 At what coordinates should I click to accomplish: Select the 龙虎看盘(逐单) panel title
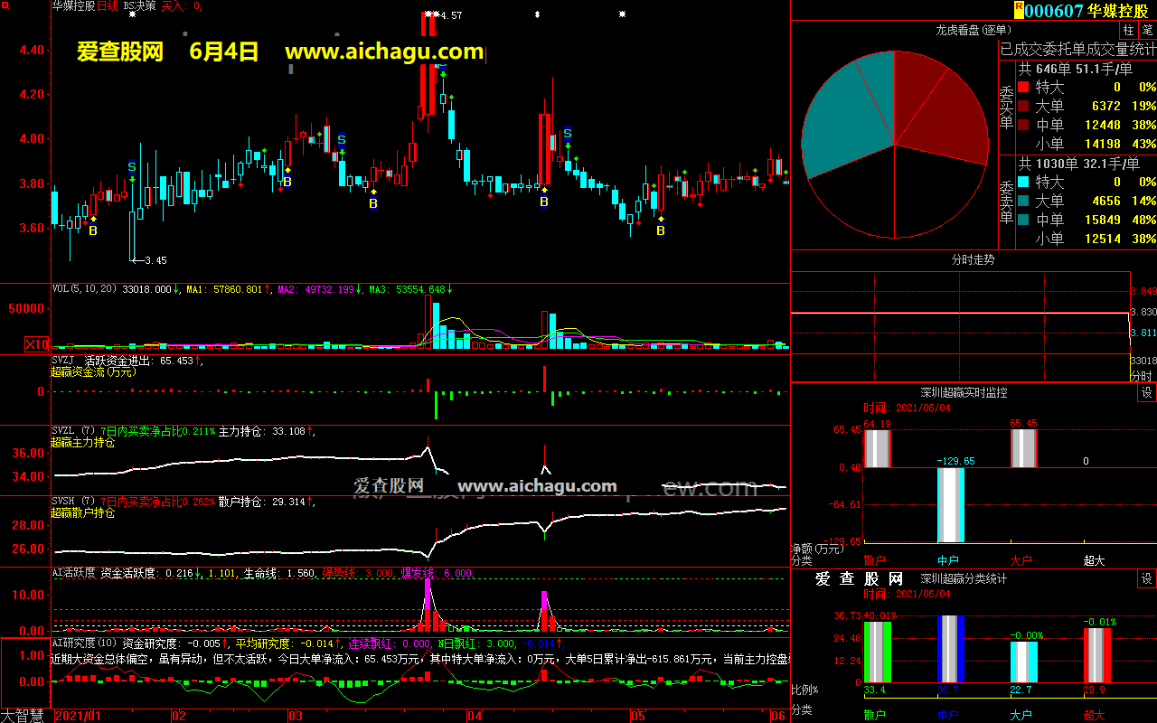974,30
